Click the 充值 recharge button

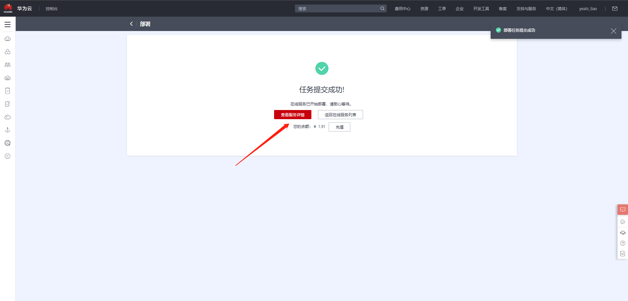(x=340, y=127)
